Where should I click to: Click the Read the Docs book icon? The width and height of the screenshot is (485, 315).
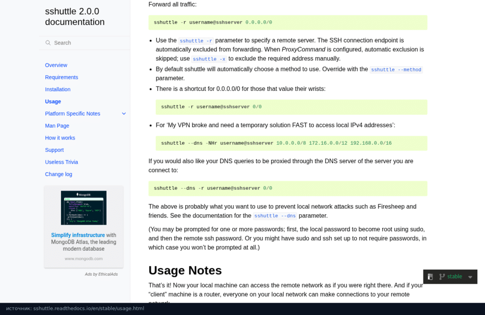pyautogui.click(x=430, y=277)
